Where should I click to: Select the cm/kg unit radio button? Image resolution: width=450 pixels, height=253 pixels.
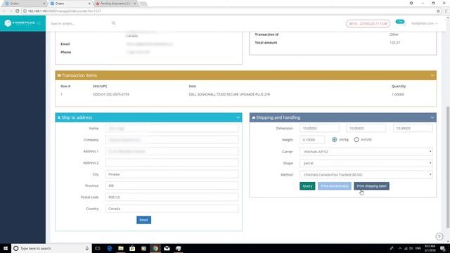(x=335, y=140)
